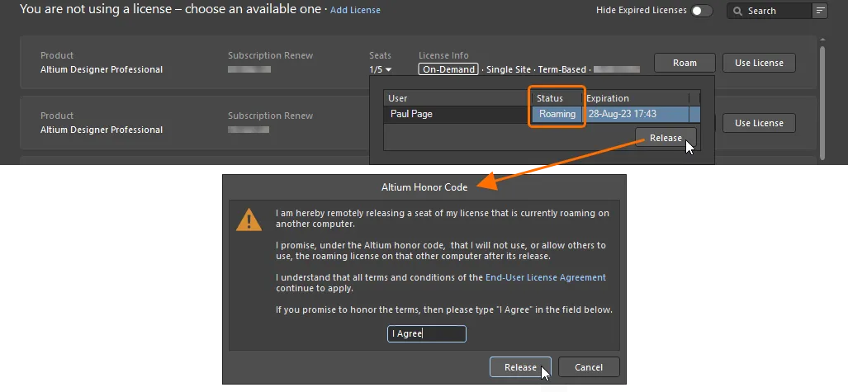Click Subscription Renew label in second row
Screen dimensions: 848x392
click(x=270, y=116)
